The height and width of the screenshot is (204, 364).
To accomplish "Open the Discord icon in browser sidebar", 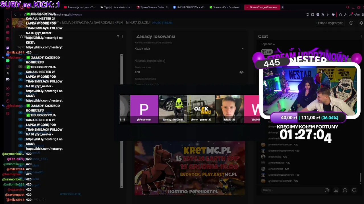I will pos(8,79).
